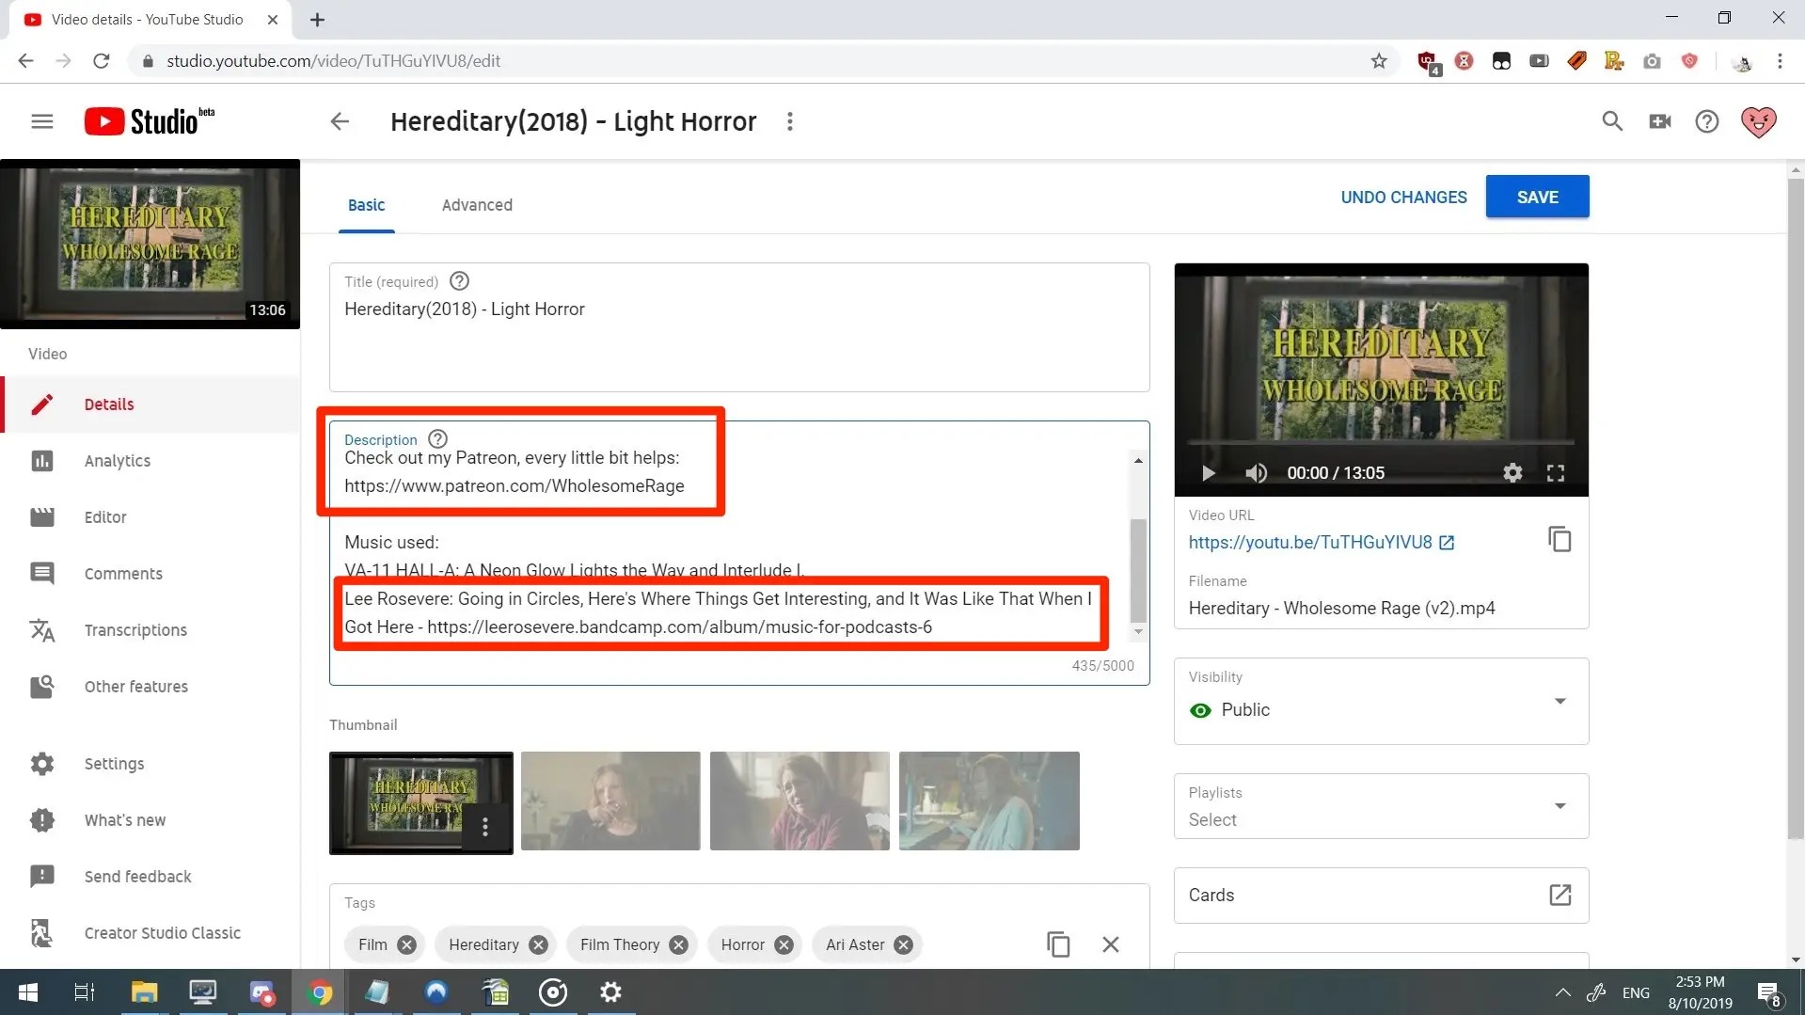Remove the Ari Aster tag

pos(903,944)
